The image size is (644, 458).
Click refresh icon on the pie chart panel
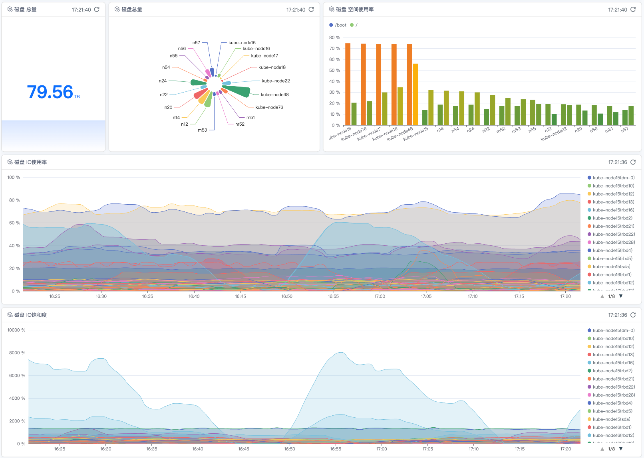(311, 10)
